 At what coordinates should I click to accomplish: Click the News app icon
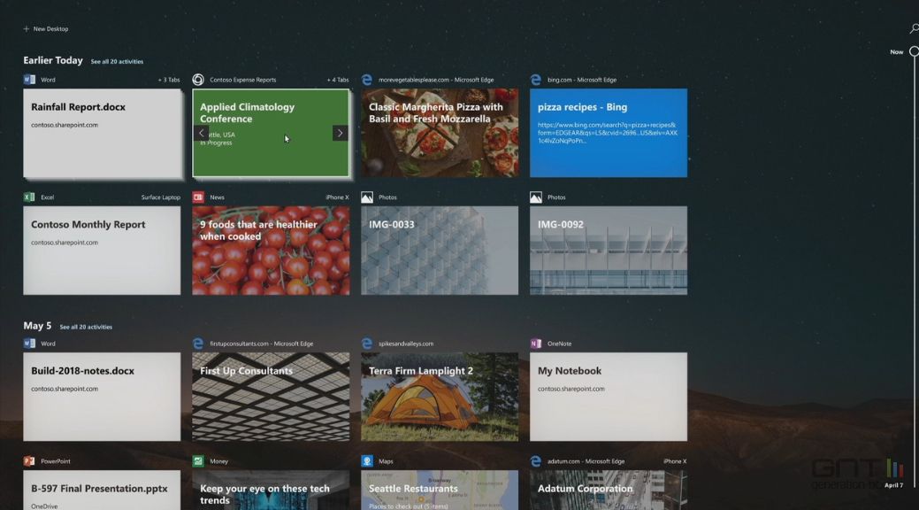pos(198,197)
